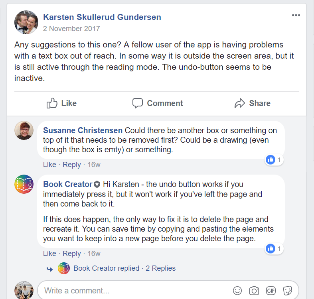Open Karsten Skullerud Gundersen's profile name link
Viewport: 314px width, 299px height.
pos(102,17)
